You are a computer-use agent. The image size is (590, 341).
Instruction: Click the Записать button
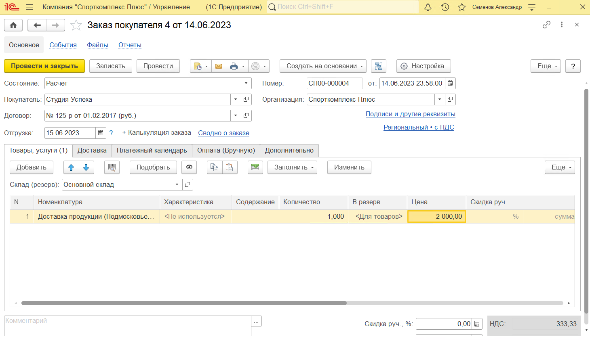click(111, 66)
